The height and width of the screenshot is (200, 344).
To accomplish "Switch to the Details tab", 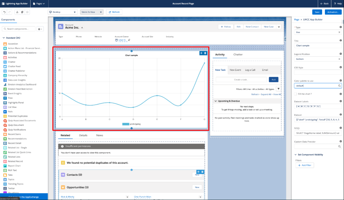I will point(83,135).
